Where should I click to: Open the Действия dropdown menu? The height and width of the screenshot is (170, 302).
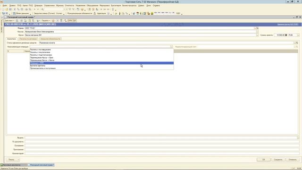[x=9, y=21]
